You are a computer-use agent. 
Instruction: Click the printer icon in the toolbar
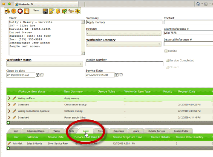[x=7, y=11]
